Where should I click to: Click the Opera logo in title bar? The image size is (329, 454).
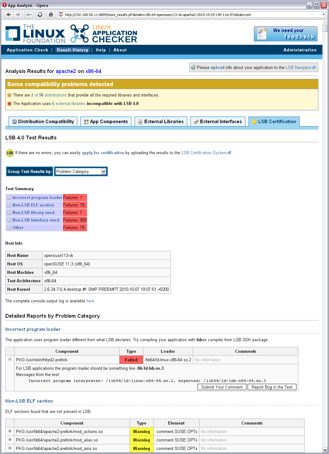[4, 5]
